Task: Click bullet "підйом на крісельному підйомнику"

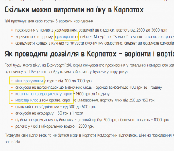Action: coord(92,120)
